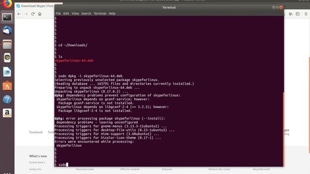The width and height of the screenshot is (310, 174).
Task: Click the 'sudo dpkg -i skypeforlinux-64.deb' line
Action: (88, 76)
